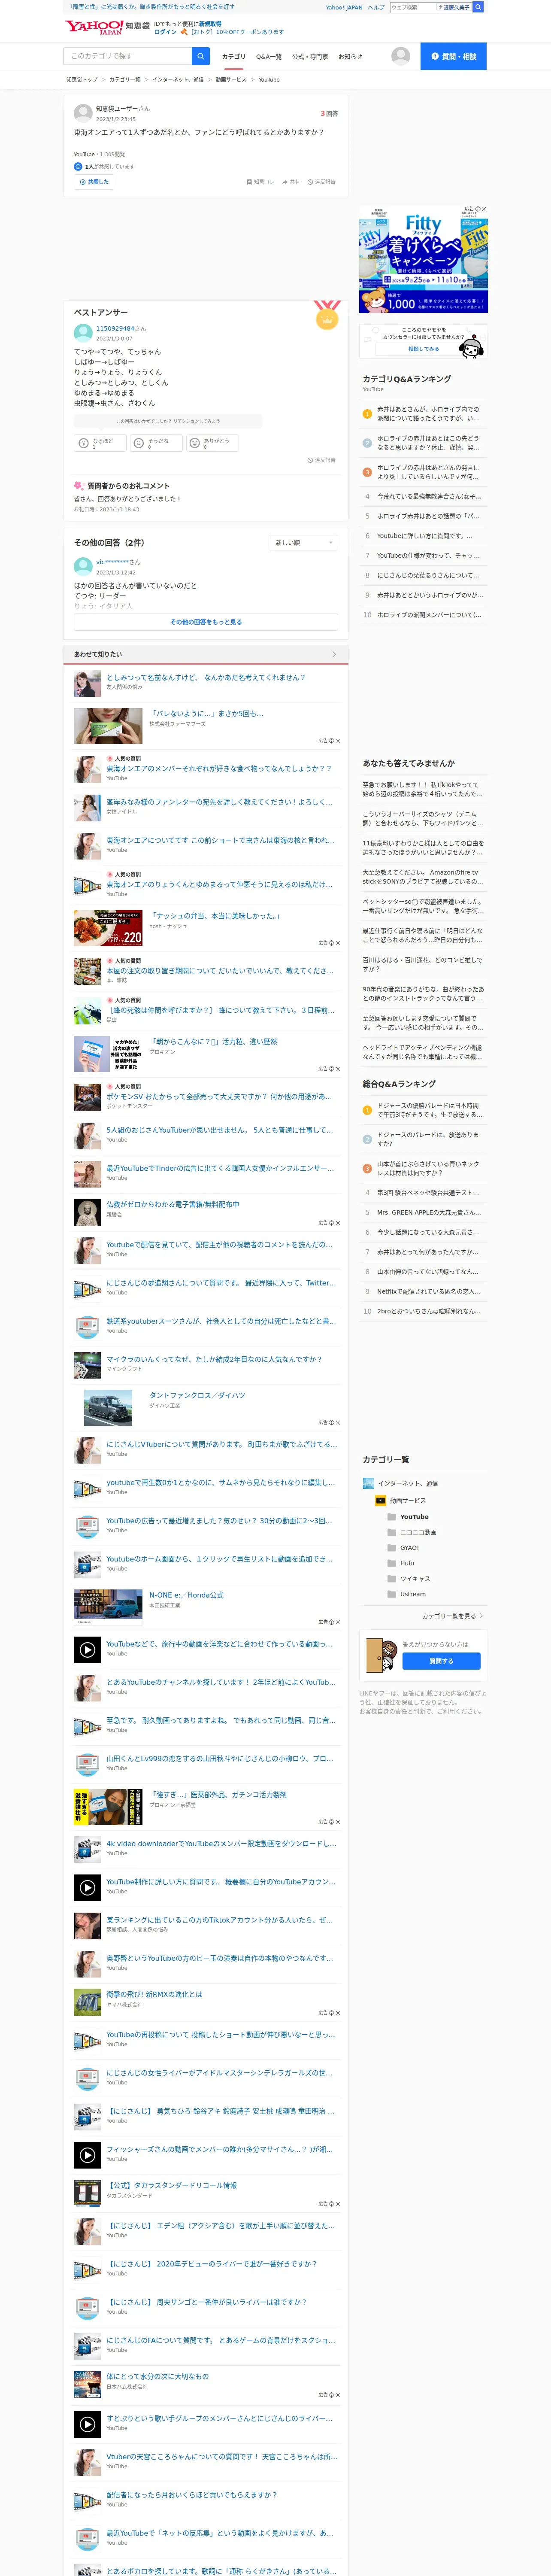Viewport: 551px width, 2576px height.
Task: Click answerer name 1150929484 link
Action: pos(115,328)
